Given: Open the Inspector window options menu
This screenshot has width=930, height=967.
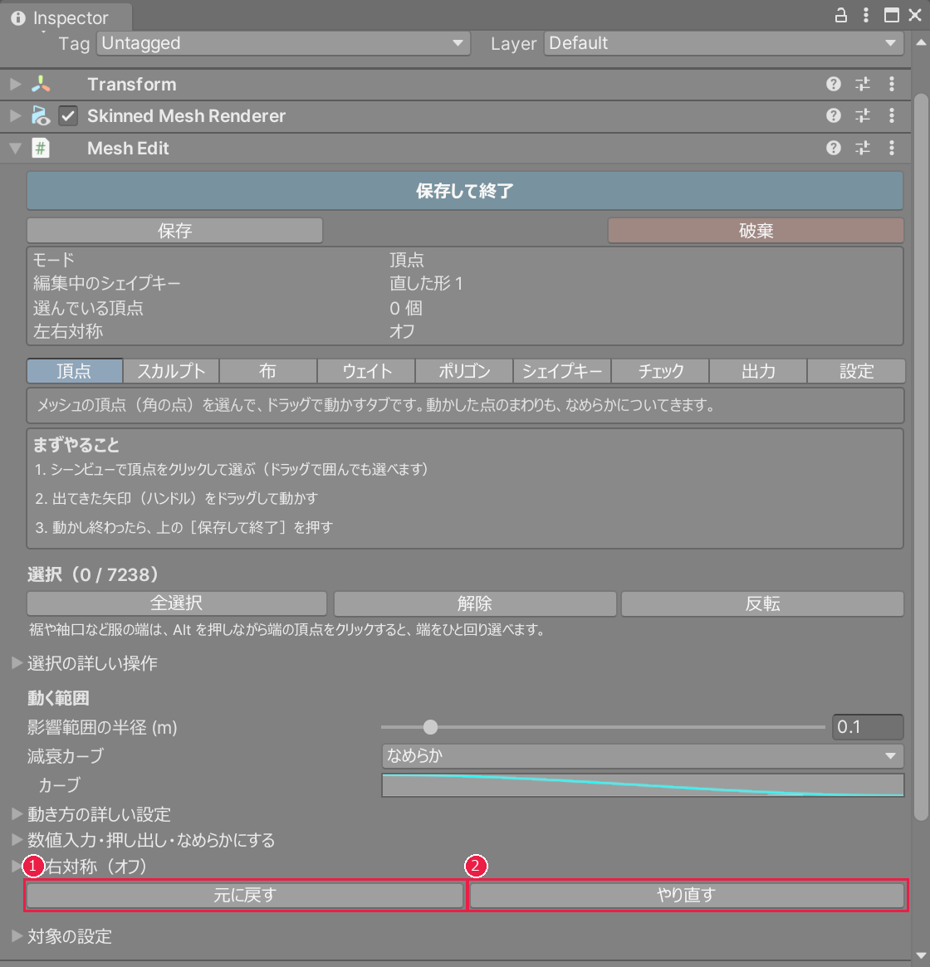Looking at the screenshot, I should (866, 16).
